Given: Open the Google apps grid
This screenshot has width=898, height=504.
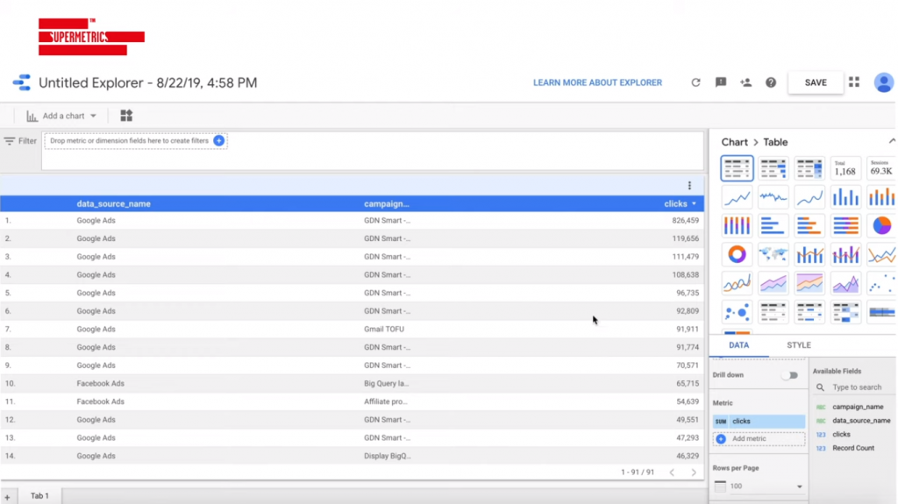Looking at the screenshot, I should [x=854, y=82].
